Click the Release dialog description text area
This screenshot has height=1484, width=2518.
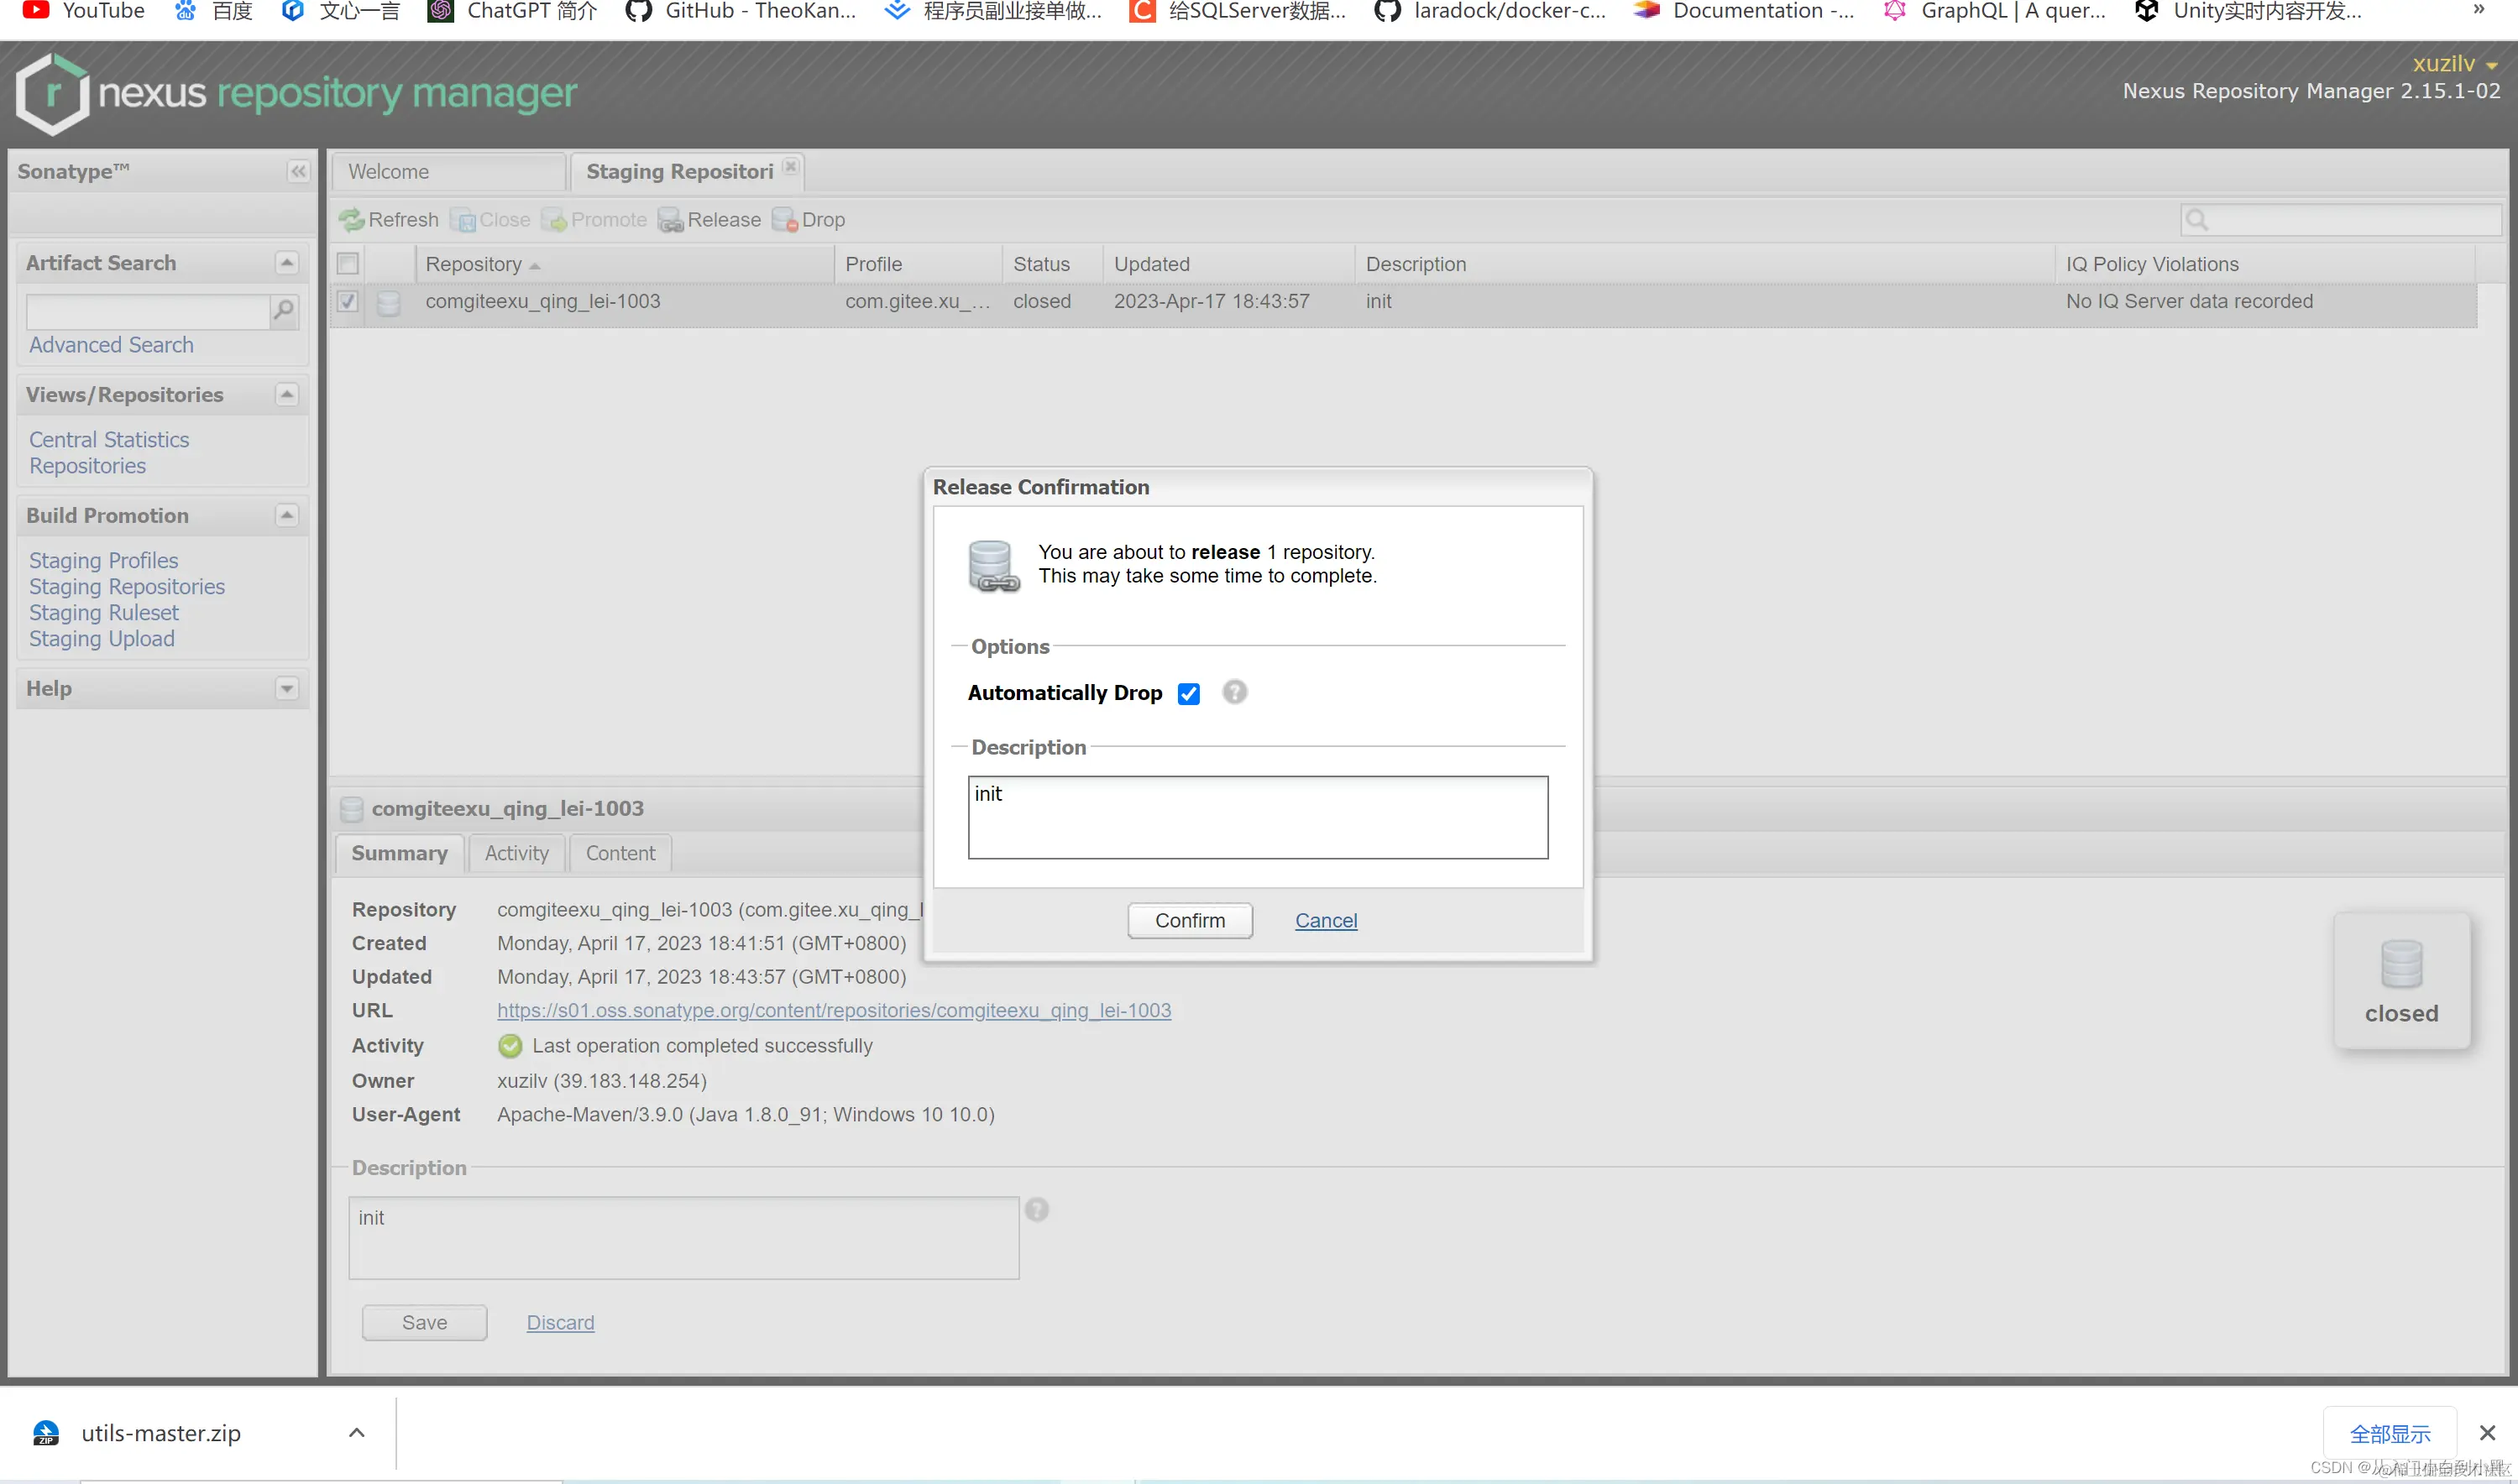tap(1258, 818)
